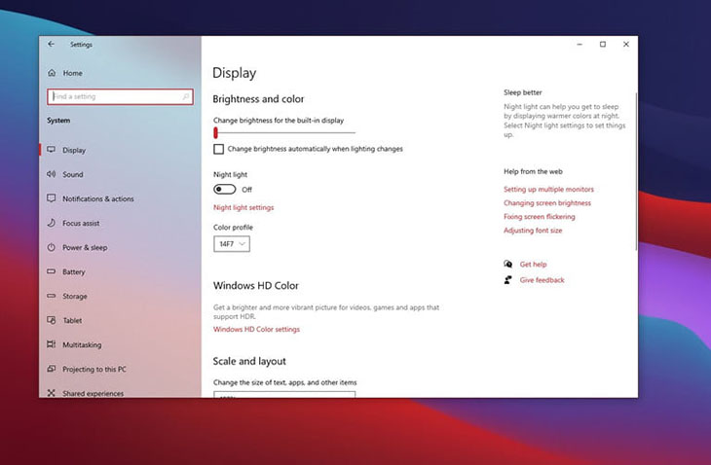711x465 pixels.
Task: Click the Get help link
Action: pyautogui.click(x=533, y=264)
